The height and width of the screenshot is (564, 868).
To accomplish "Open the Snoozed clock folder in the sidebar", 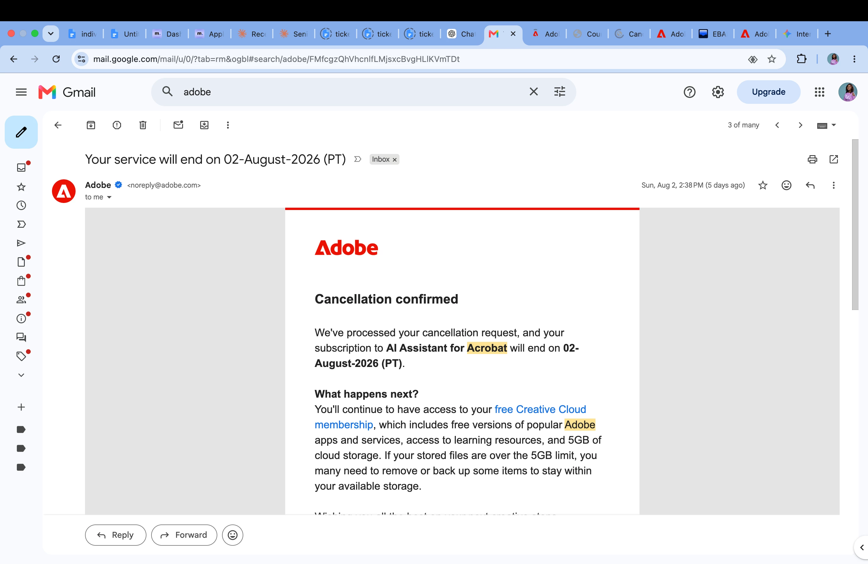I will [x=21, y=206].
